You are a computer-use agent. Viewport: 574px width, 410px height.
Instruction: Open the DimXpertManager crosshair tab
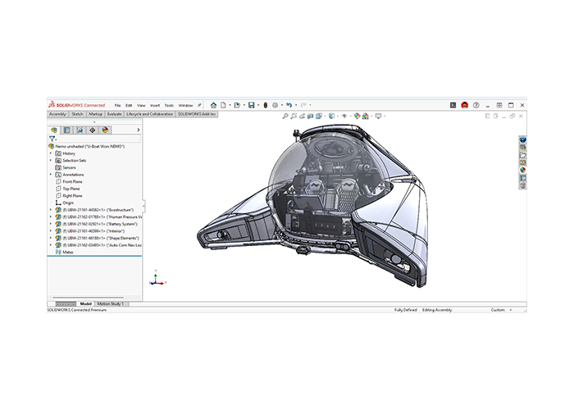pos(92,130)
